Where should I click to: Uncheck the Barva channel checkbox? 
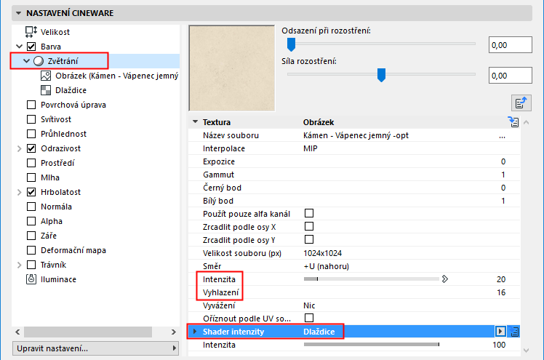(31, 47)
